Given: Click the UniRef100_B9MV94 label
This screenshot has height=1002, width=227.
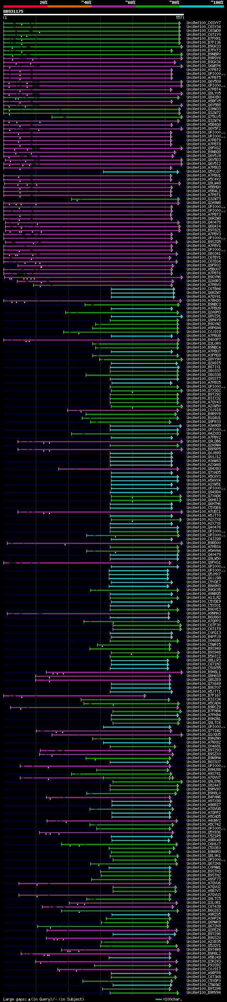Looking at the screenshot, I should (x=203, y=992).
